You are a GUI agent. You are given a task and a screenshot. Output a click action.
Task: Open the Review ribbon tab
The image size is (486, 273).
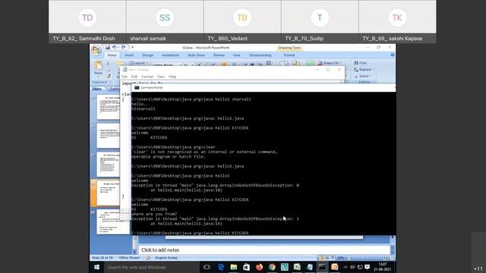[x=219, y=55]
